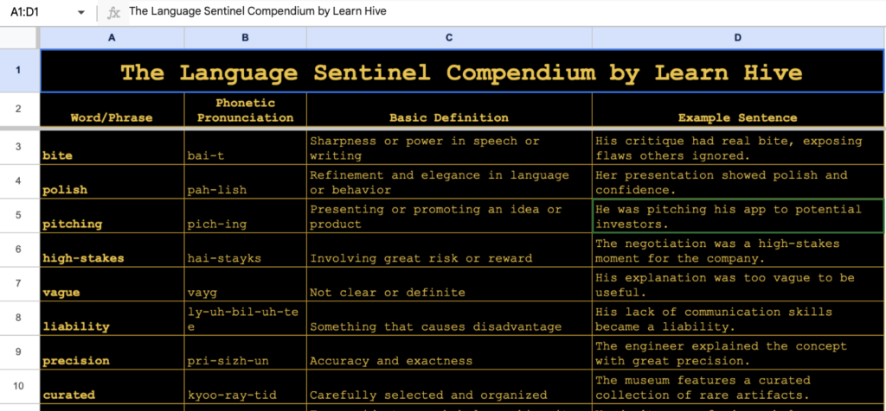Viewport: 886px width, 411px height.
Task: Click the title cell Language Sentinel Compendium
Action: pos(462,71)
